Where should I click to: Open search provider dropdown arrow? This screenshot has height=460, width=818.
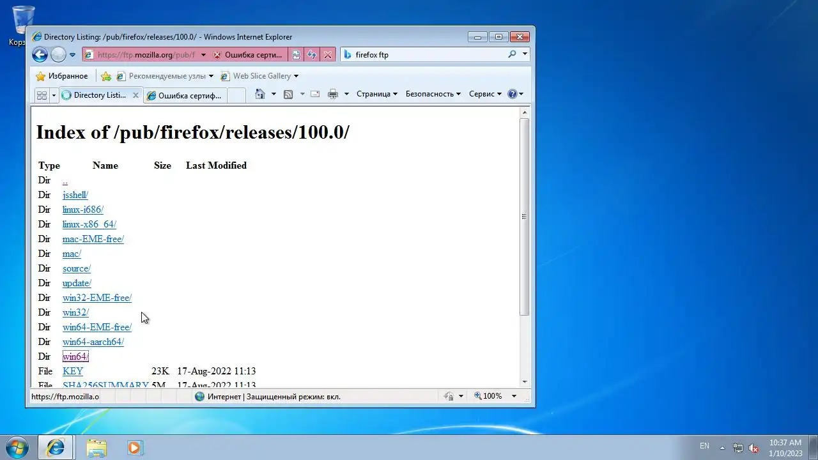[525, 54]
